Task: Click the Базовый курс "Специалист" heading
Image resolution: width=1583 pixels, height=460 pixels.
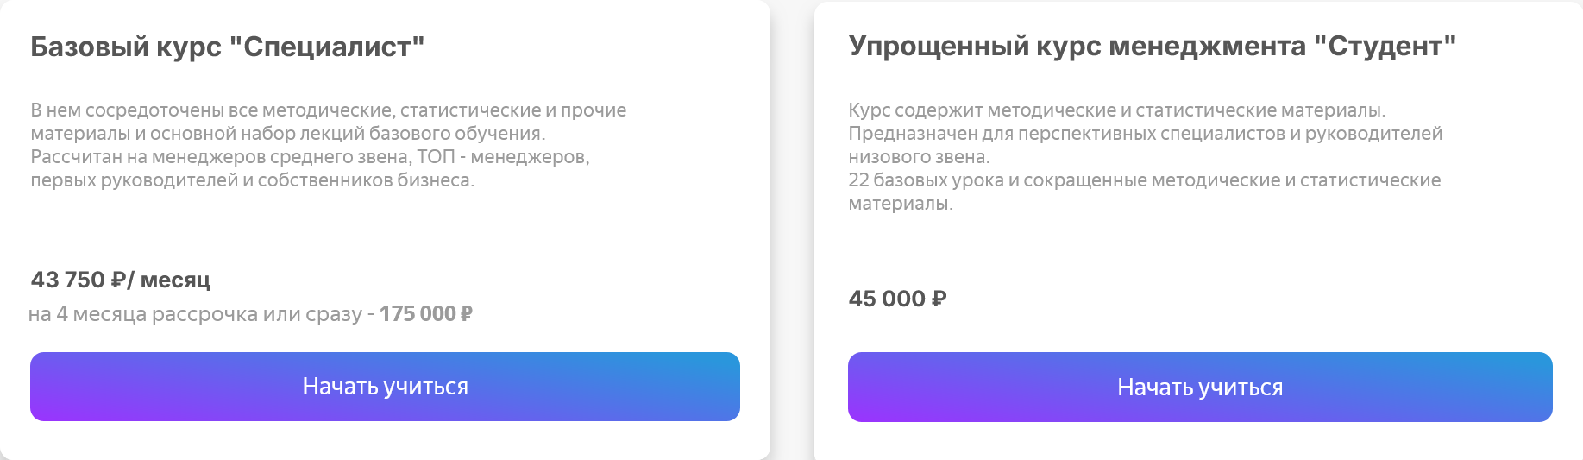Action: tap(228, 47)
